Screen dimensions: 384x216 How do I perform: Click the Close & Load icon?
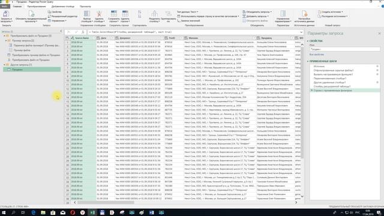[x=6, y=14]
